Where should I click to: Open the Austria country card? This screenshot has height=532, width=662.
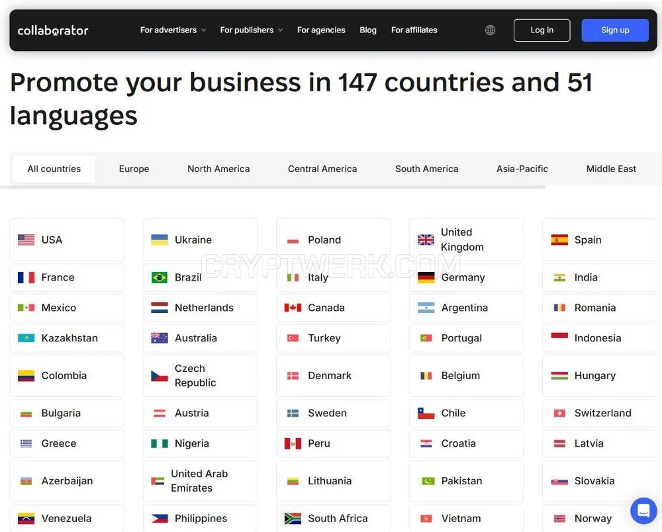(200, 413)
